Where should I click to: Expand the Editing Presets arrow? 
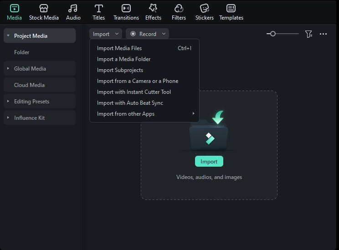pos(8,101)
